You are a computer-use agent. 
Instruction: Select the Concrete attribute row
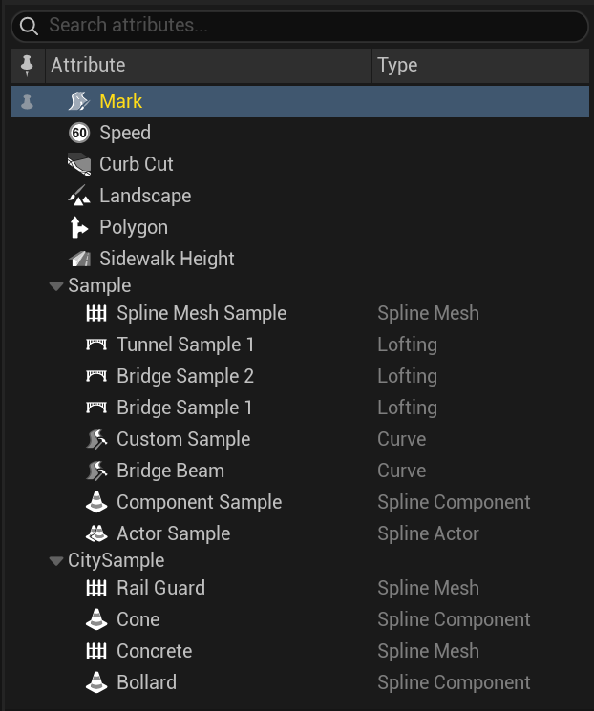tap(300, 651)
